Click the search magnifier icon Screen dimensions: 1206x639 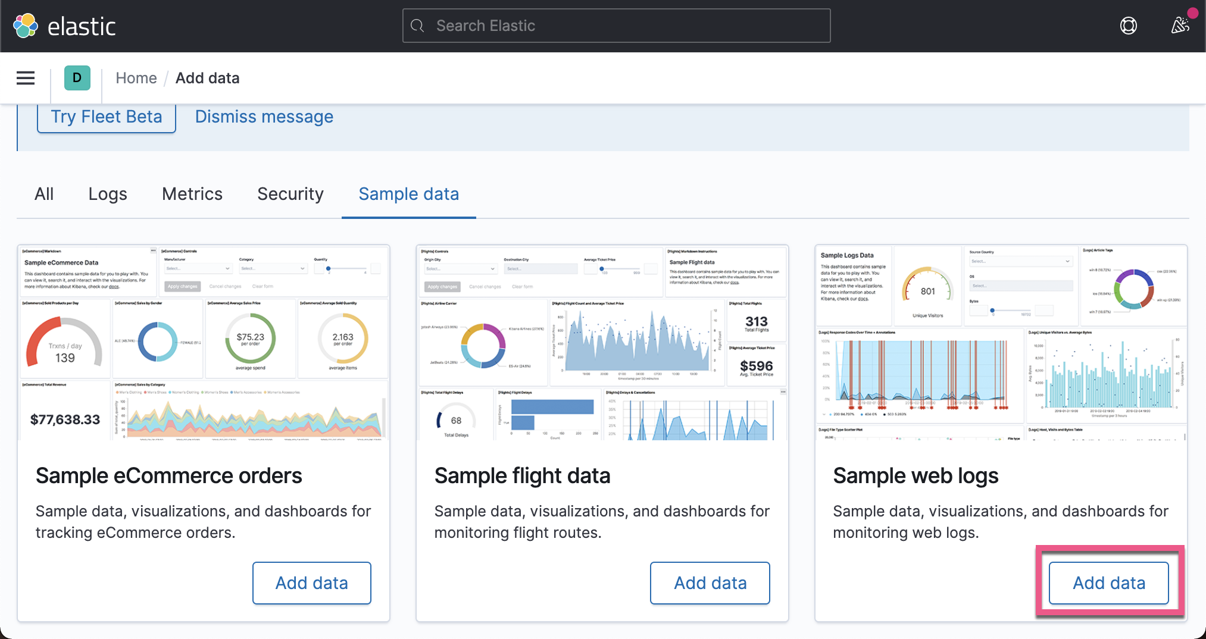[418, 26]
